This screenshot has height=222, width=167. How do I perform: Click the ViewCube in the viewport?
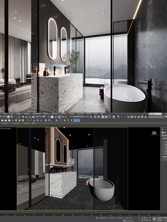(x=154, y=133)
